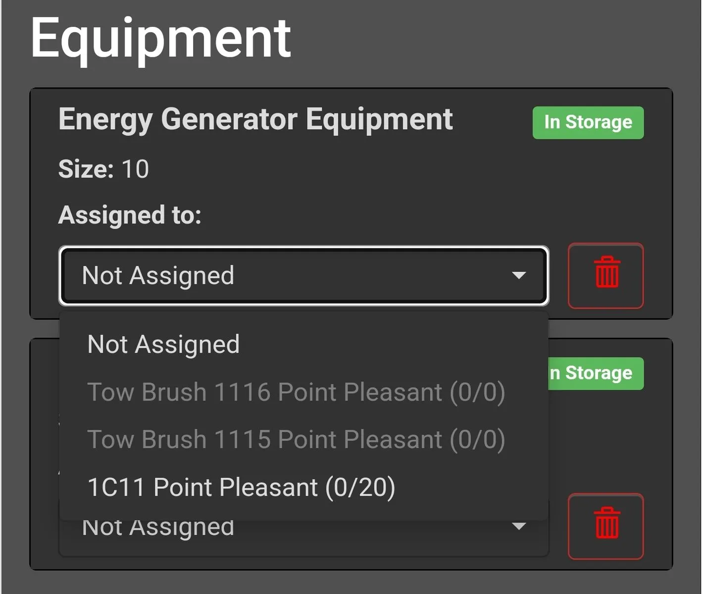Screen dimensions: 702x594
Task: Collapse the open Assigned to dropdown arrow
Action: point(519,275)
